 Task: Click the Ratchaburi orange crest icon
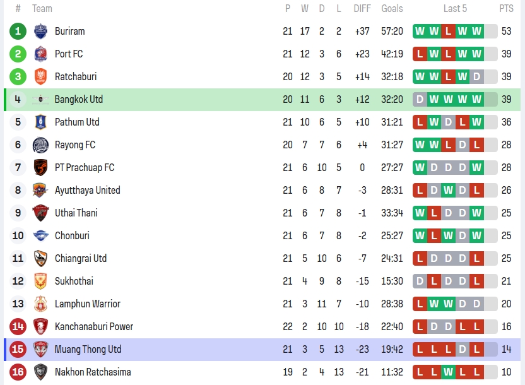(40, 76)
